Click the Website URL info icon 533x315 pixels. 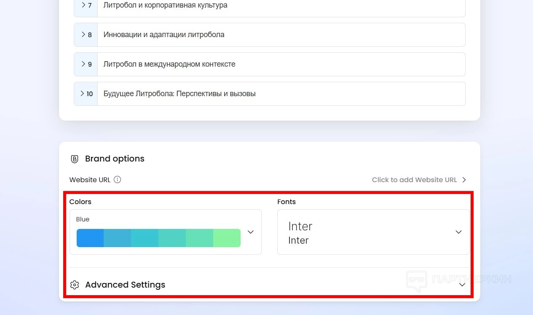pyautogui.click(x=118, y=180)
